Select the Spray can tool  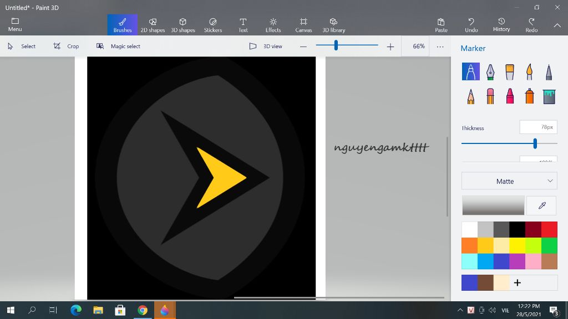click(x=529, y=96)
